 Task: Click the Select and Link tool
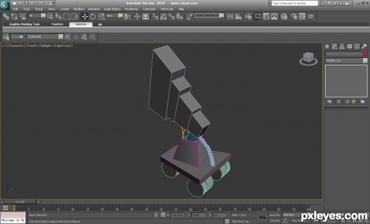(x=6, y=16)
